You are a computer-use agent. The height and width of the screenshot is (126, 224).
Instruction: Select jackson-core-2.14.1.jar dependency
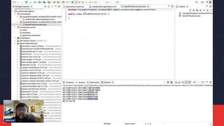coord(31,70)
